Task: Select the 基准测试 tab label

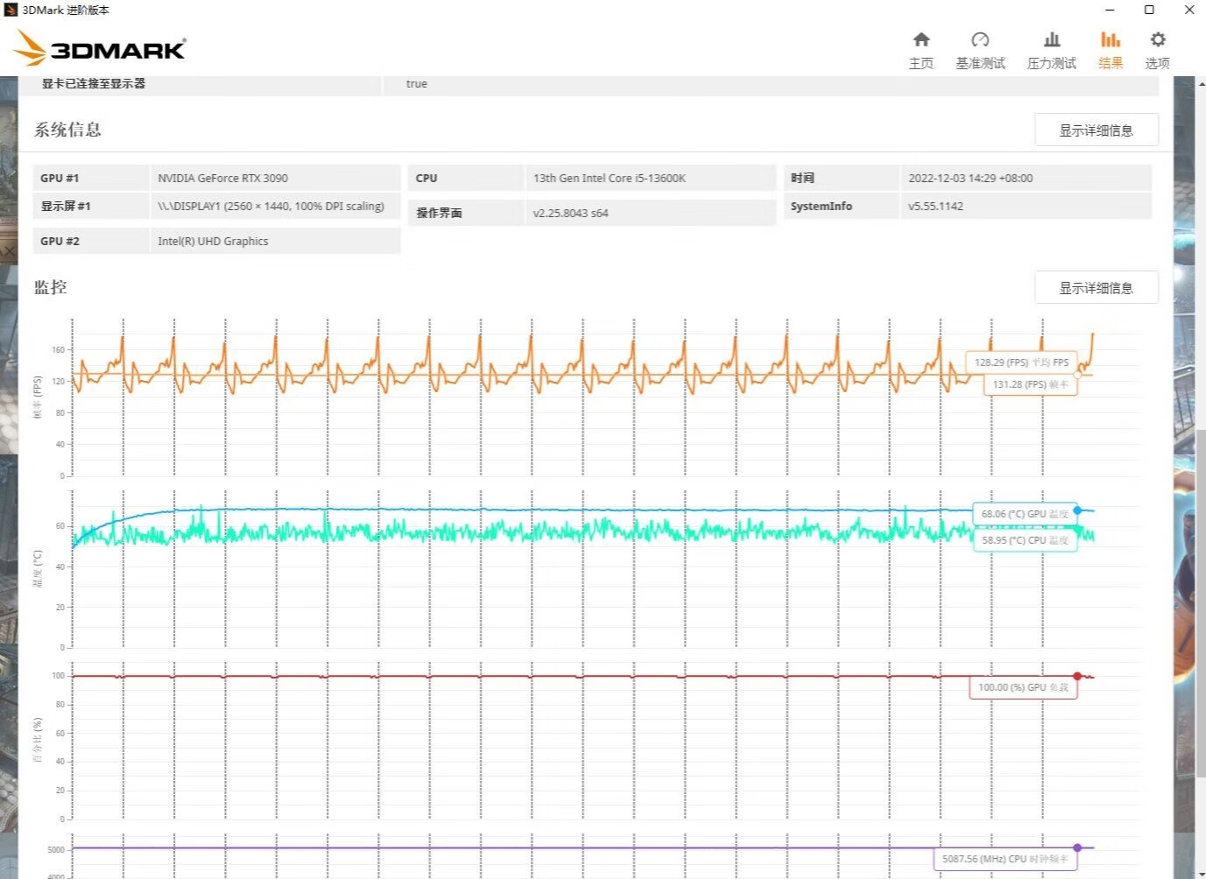Action: coord(980,63)
